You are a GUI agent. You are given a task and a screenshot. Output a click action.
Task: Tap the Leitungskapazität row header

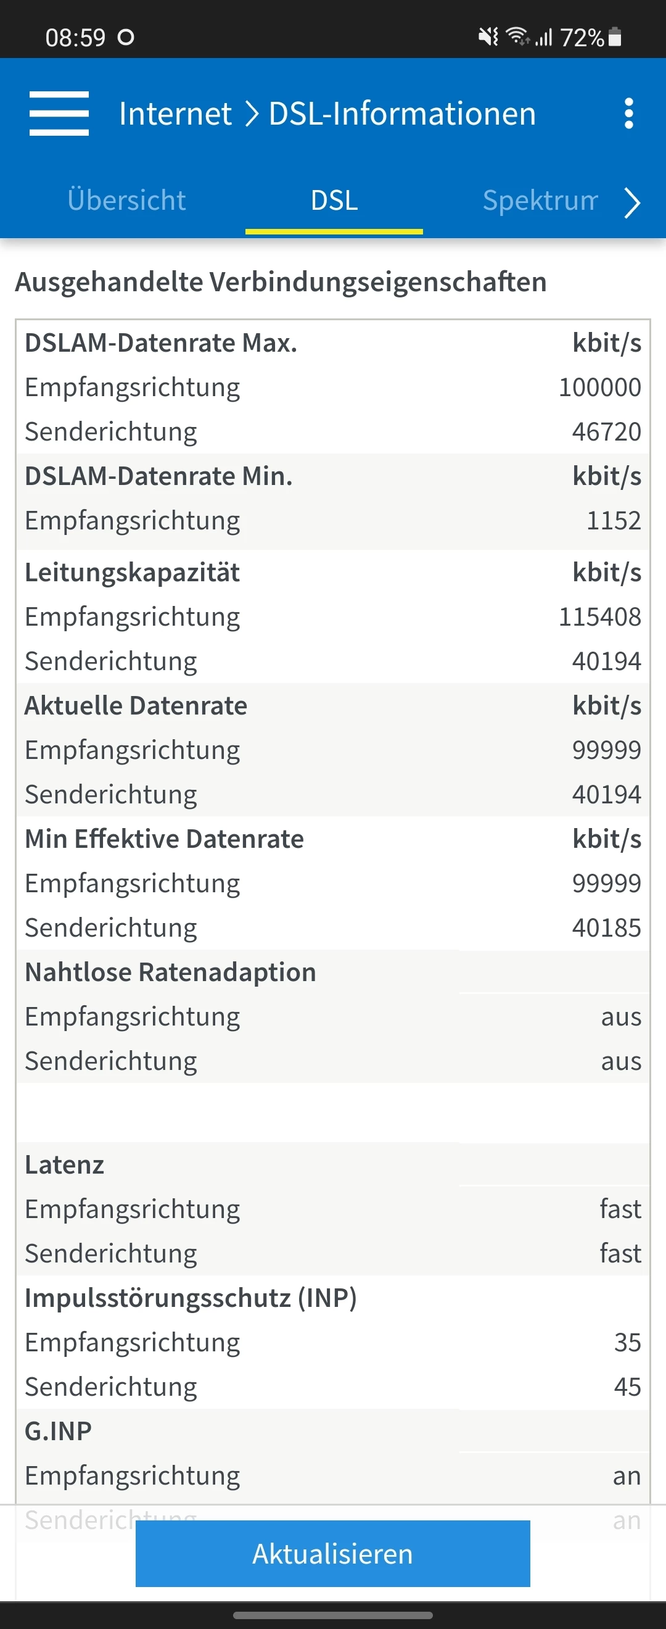(x=132, y=572)
